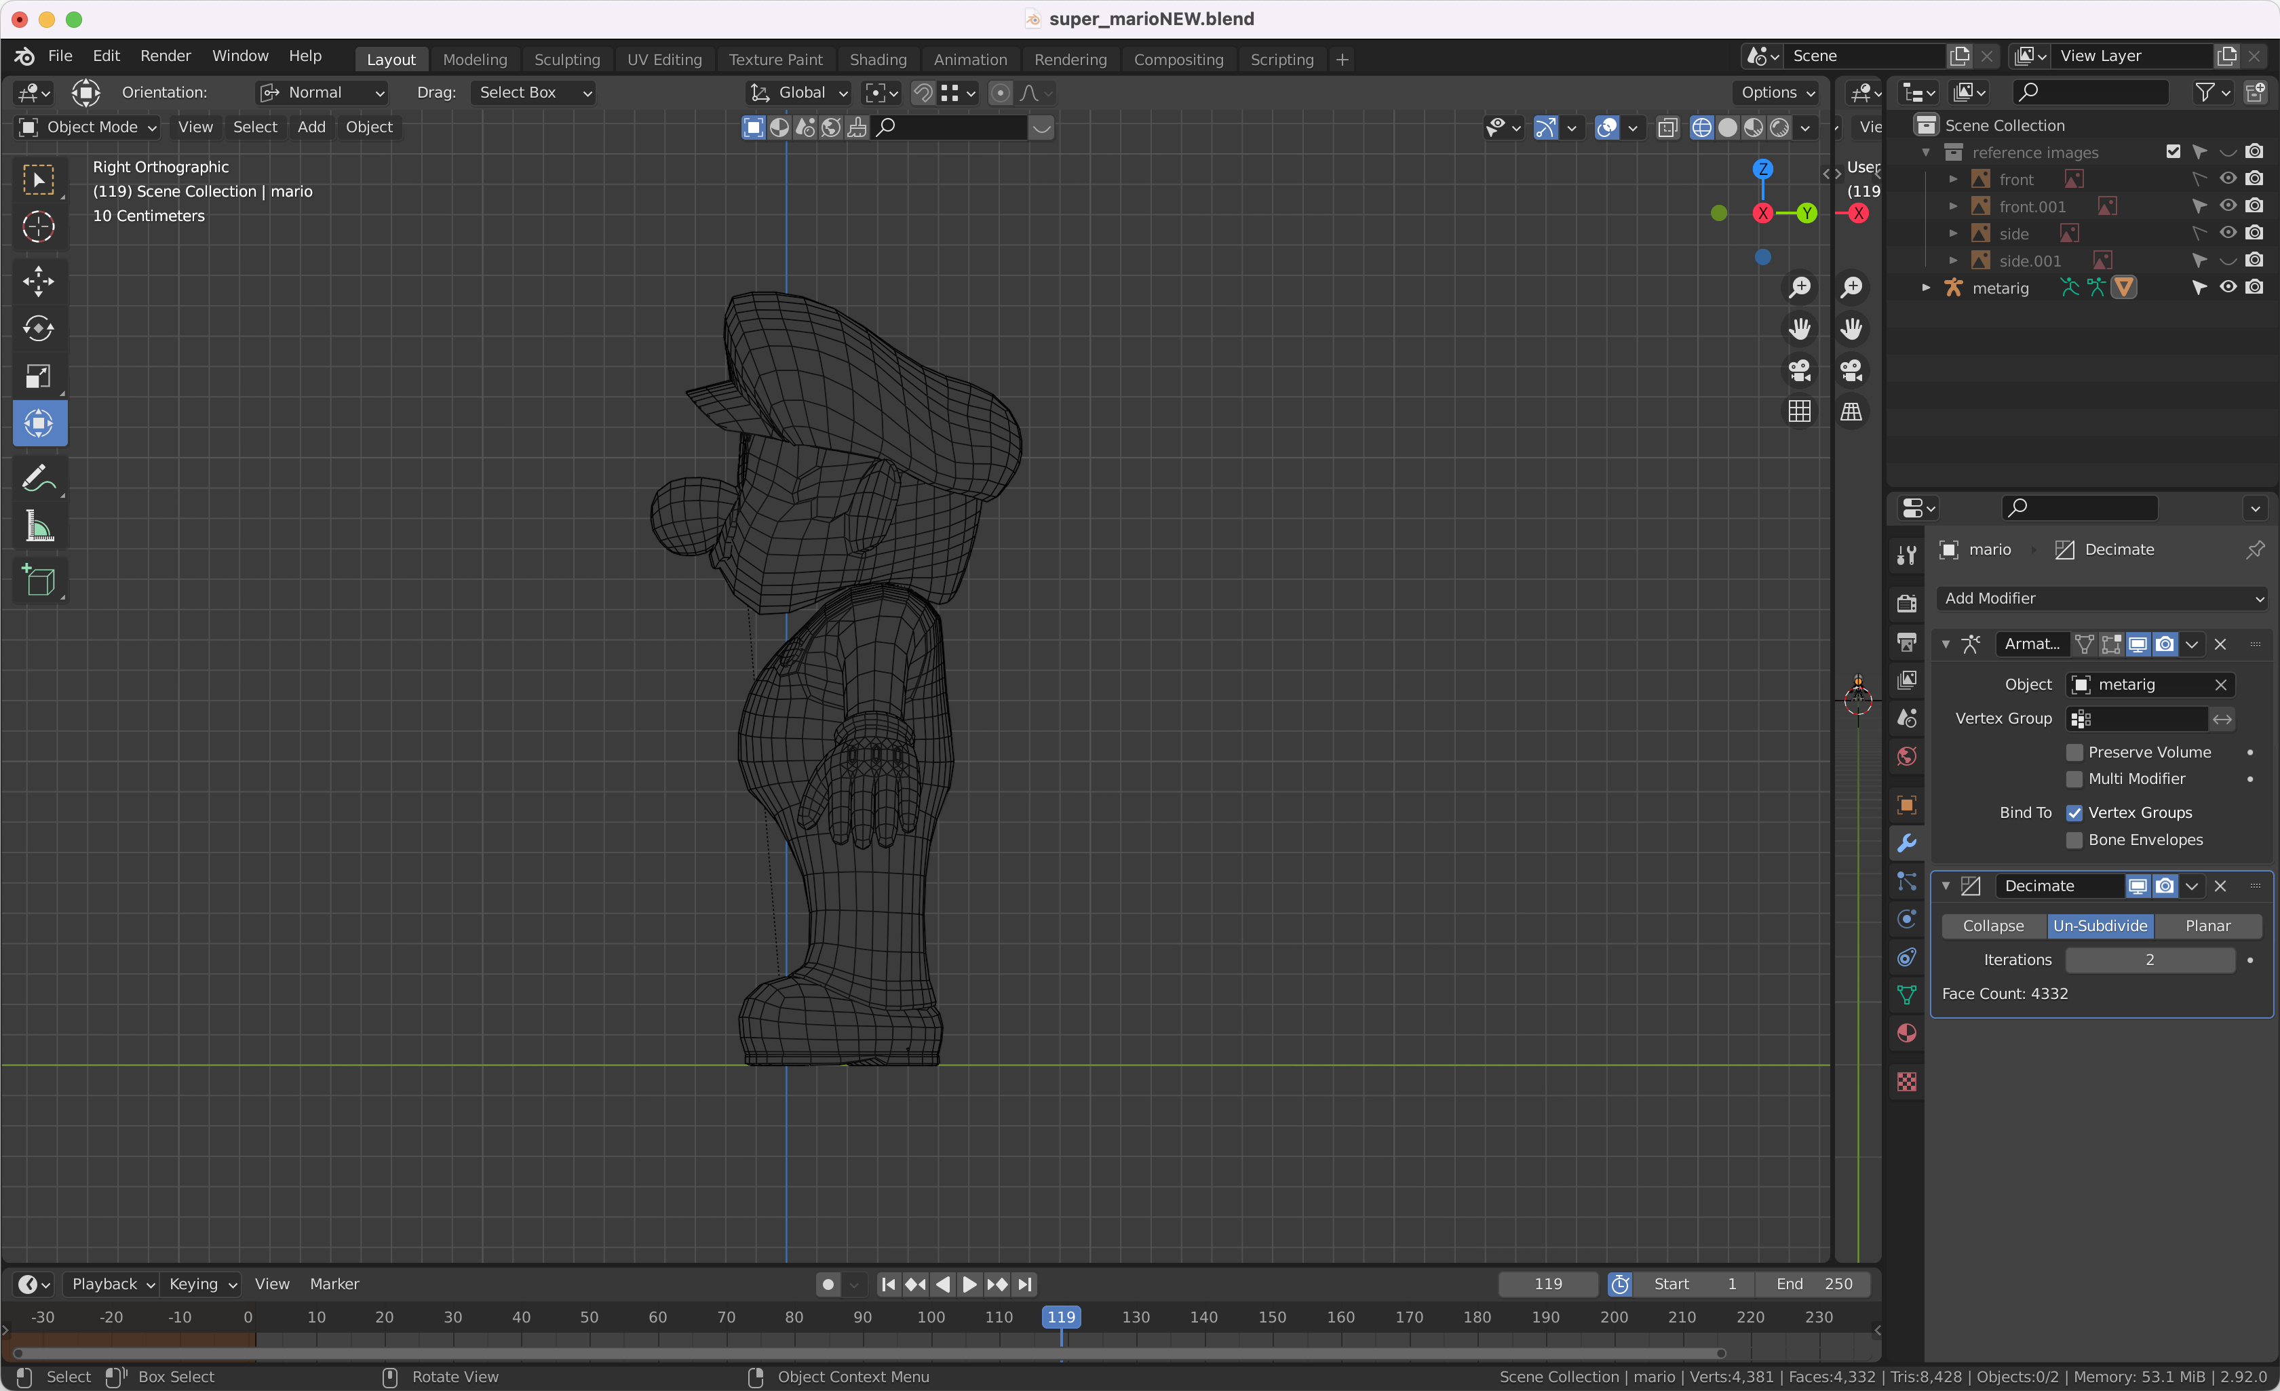The width and height of the screenshot is (2280, 1391).
Task: Switch to the Sculpting workspace tab
Action: coord(567,60)
